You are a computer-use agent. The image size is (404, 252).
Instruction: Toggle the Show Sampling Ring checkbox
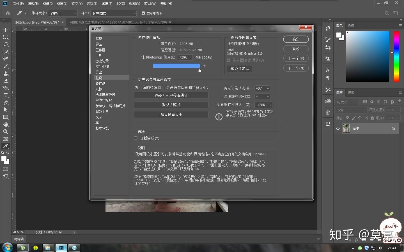(x=143, y=13)
